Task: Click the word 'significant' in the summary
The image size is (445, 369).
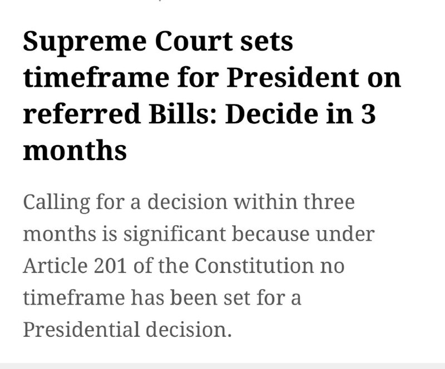Action: point(175,235)
